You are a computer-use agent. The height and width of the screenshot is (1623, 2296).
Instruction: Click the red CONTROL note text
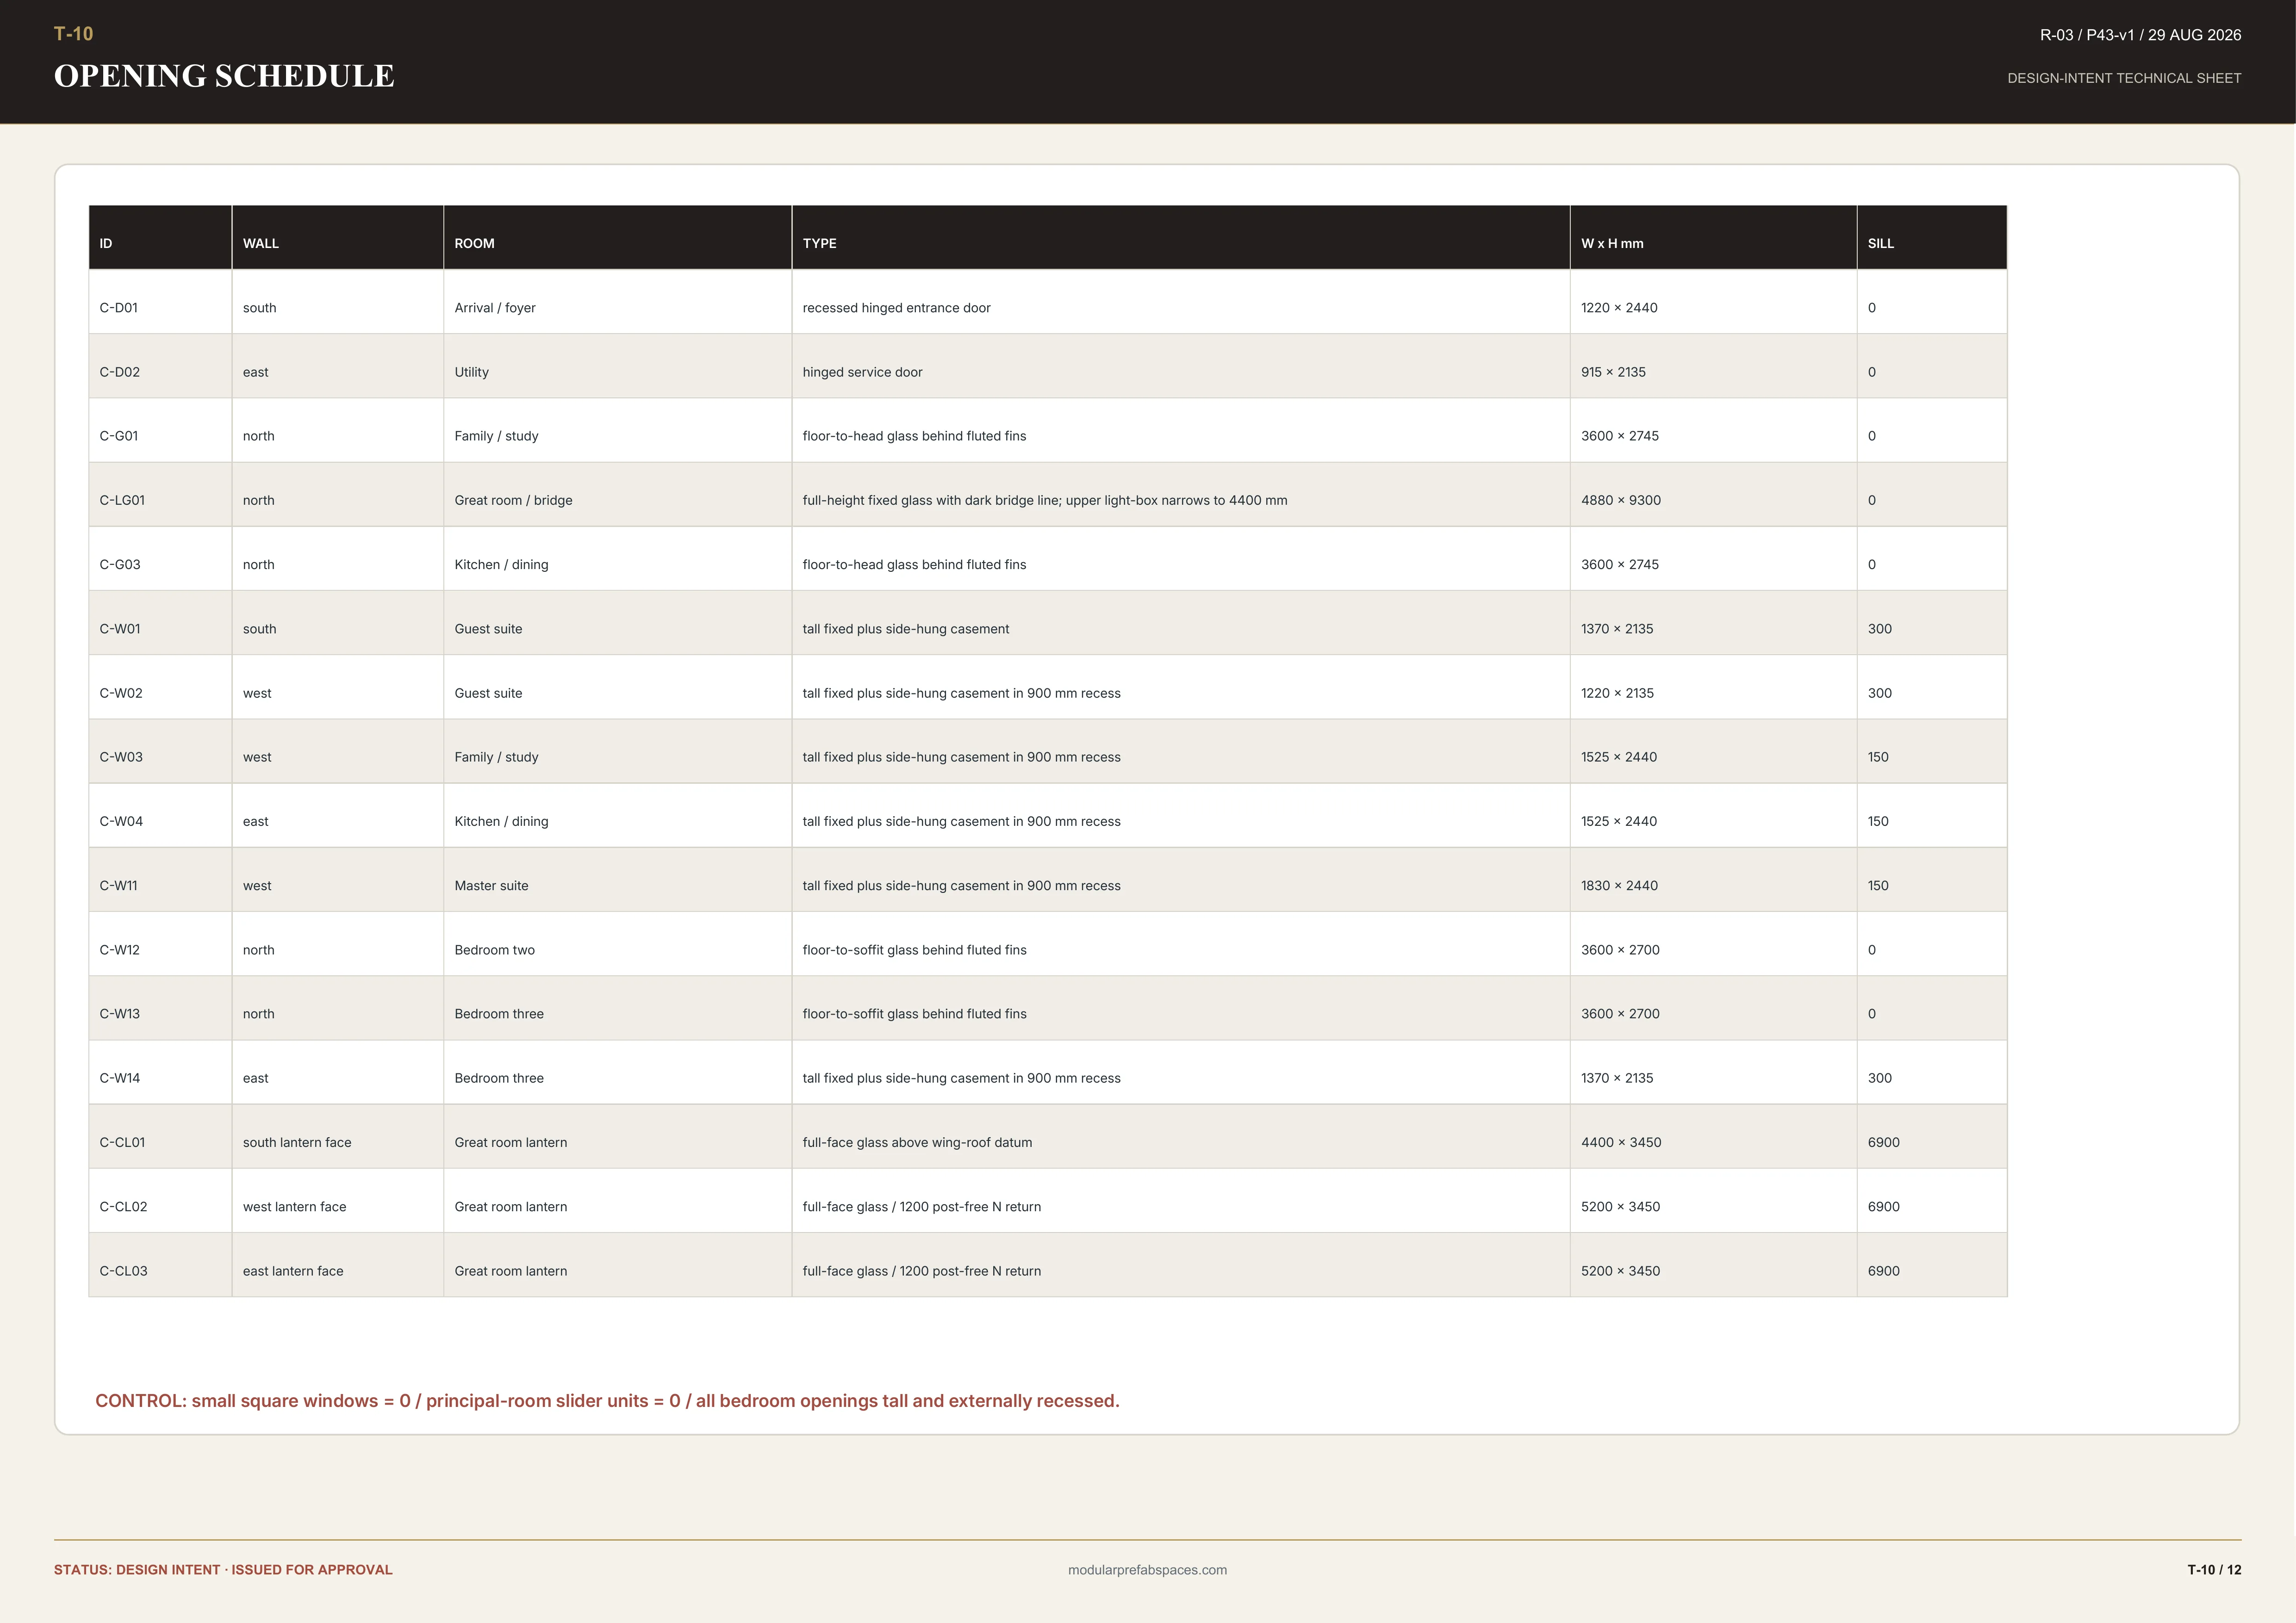click(x=607, y=1401)
